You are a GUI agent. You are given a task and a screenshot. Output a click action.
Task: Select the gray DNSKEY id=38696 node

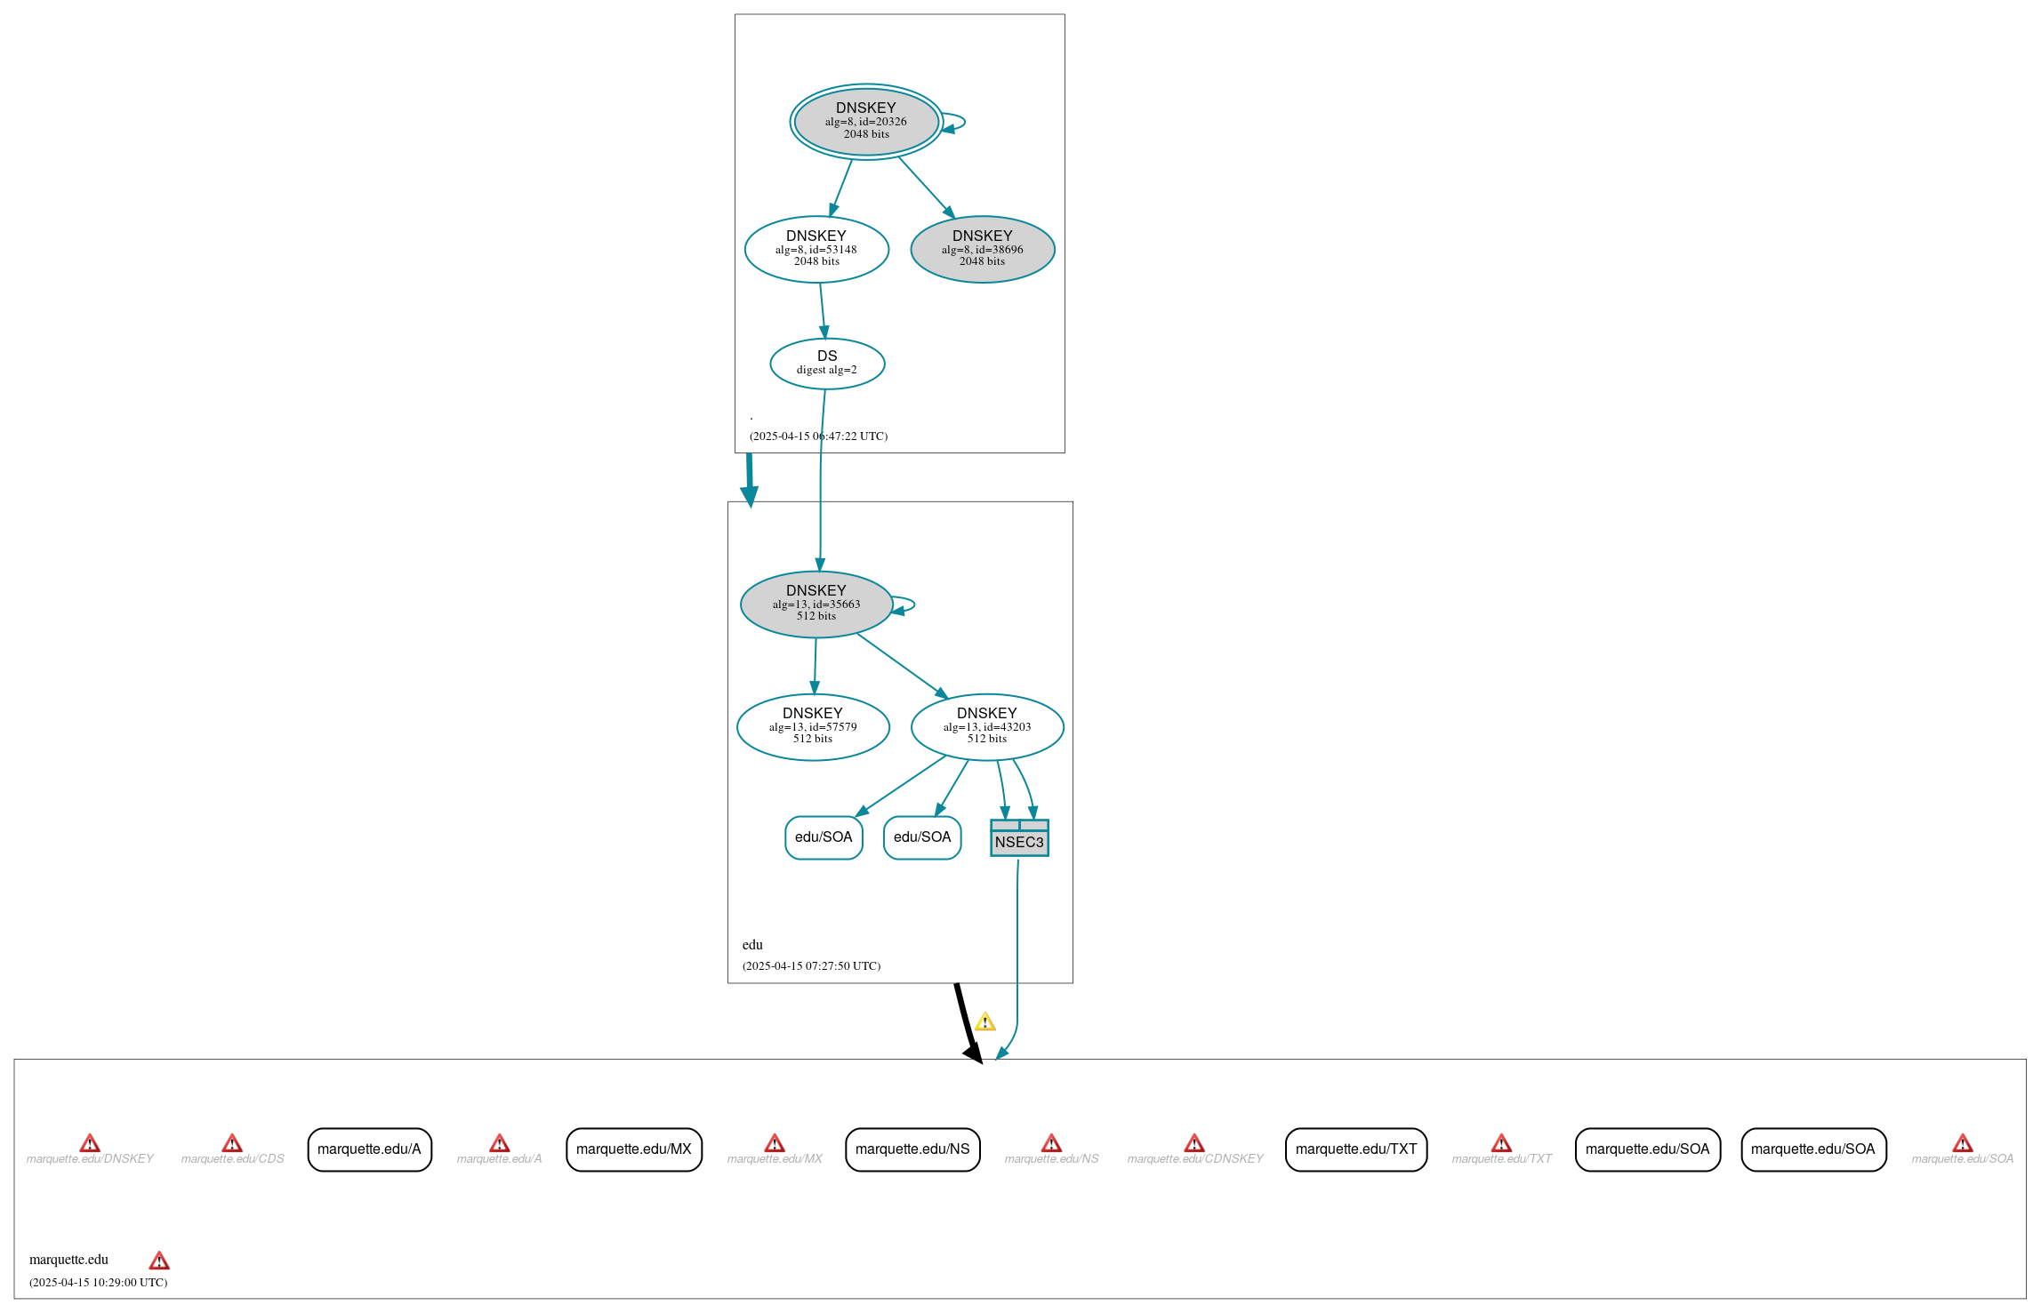[982, 249]
